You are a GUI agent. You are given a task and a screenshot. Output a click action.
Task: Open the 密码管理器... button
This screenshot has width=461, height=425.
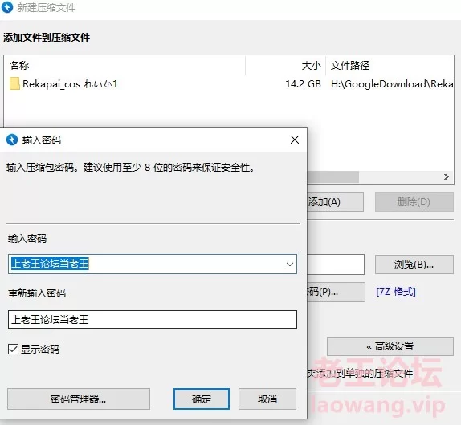point(79,399)
